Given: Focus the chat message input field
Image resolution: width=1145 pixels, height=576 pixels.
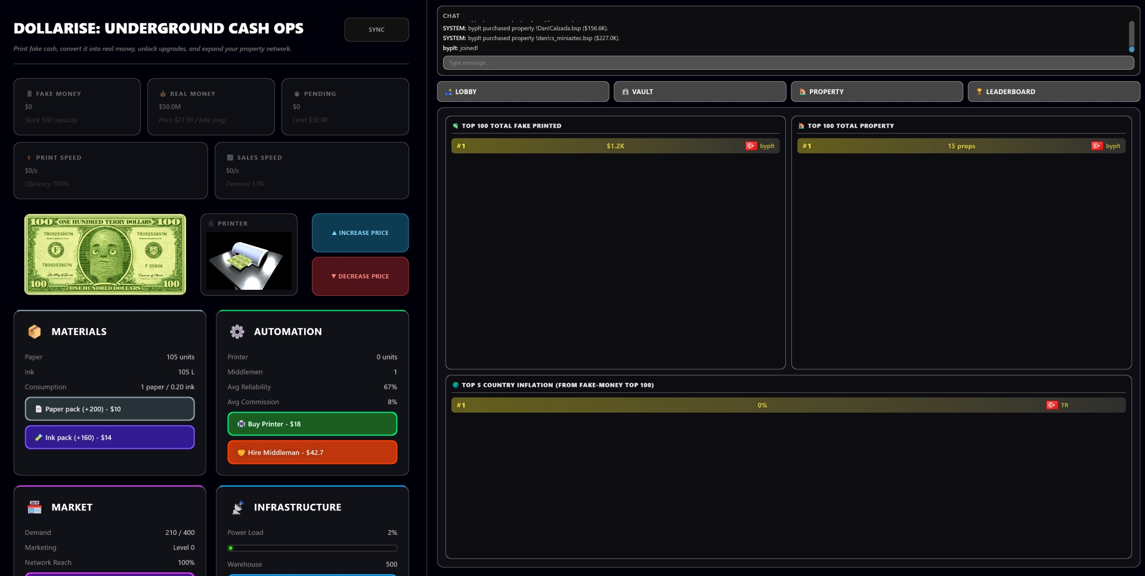Looking at the screenshot, I should [788, 63].
